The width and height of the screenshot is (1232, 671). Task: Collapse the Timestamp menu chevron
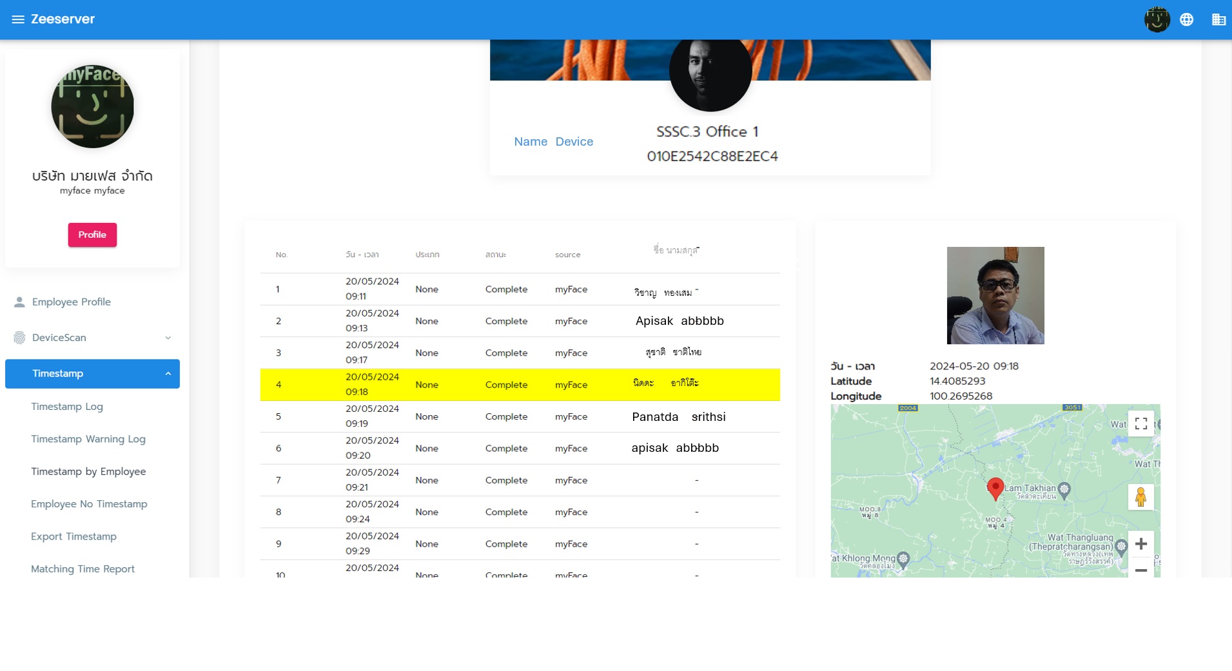168,374
